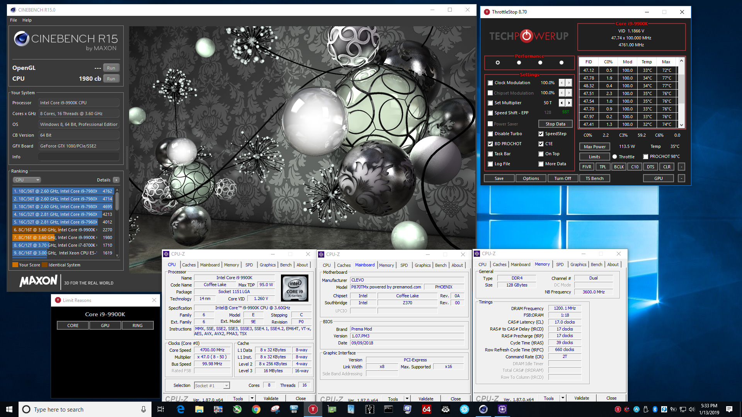Toggle the Speed Shift - EPP checkbox
Image resolution: width=742 pixels, height=417 pixels.
(x=490, y=113)
